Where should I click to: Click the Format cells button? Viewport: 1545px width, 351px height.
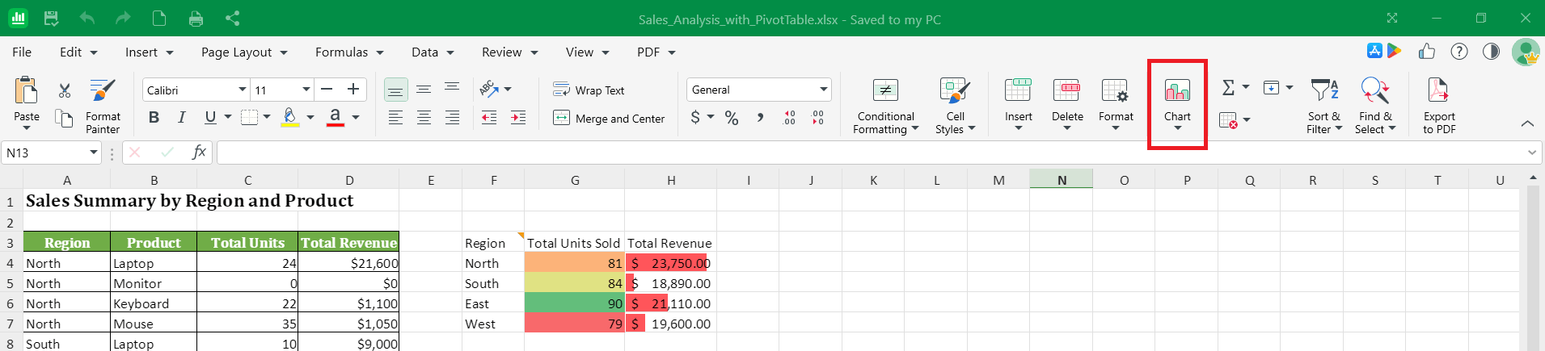click(1116, 105)
